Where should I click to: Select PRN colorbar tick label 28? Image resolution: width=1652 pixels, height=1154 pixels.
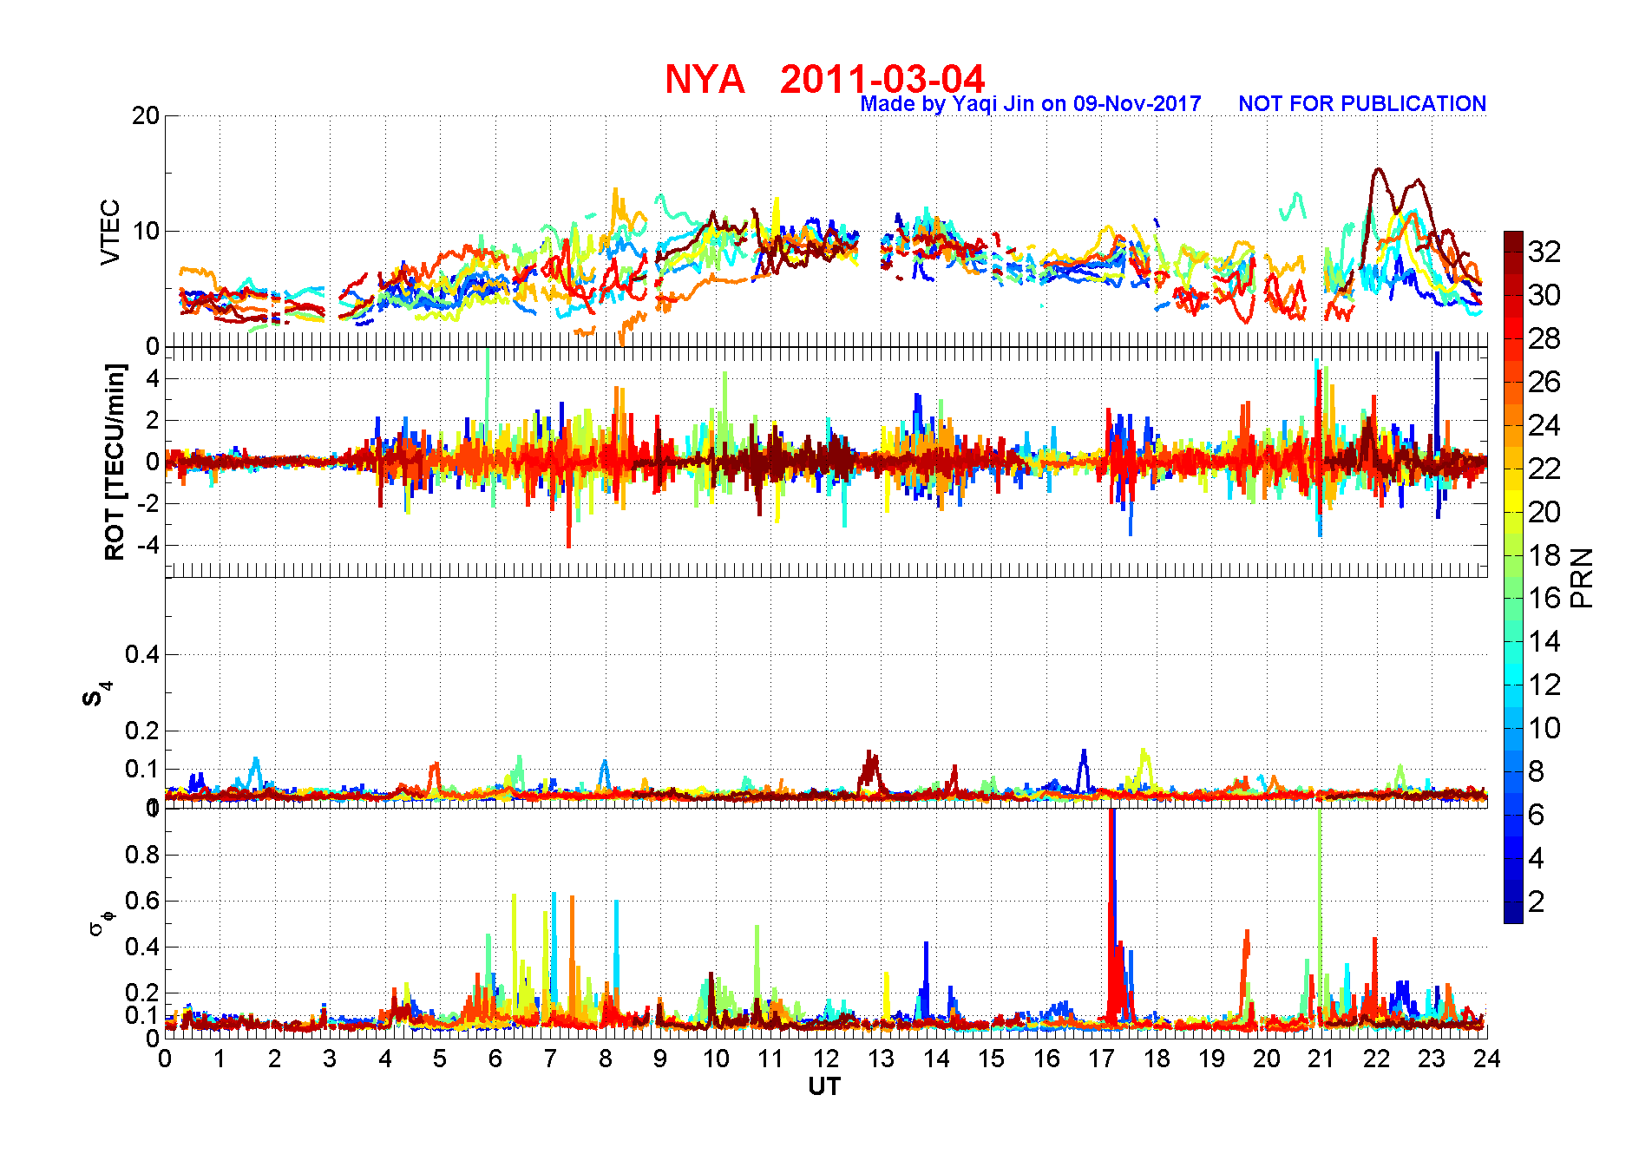click(1544, 338)
